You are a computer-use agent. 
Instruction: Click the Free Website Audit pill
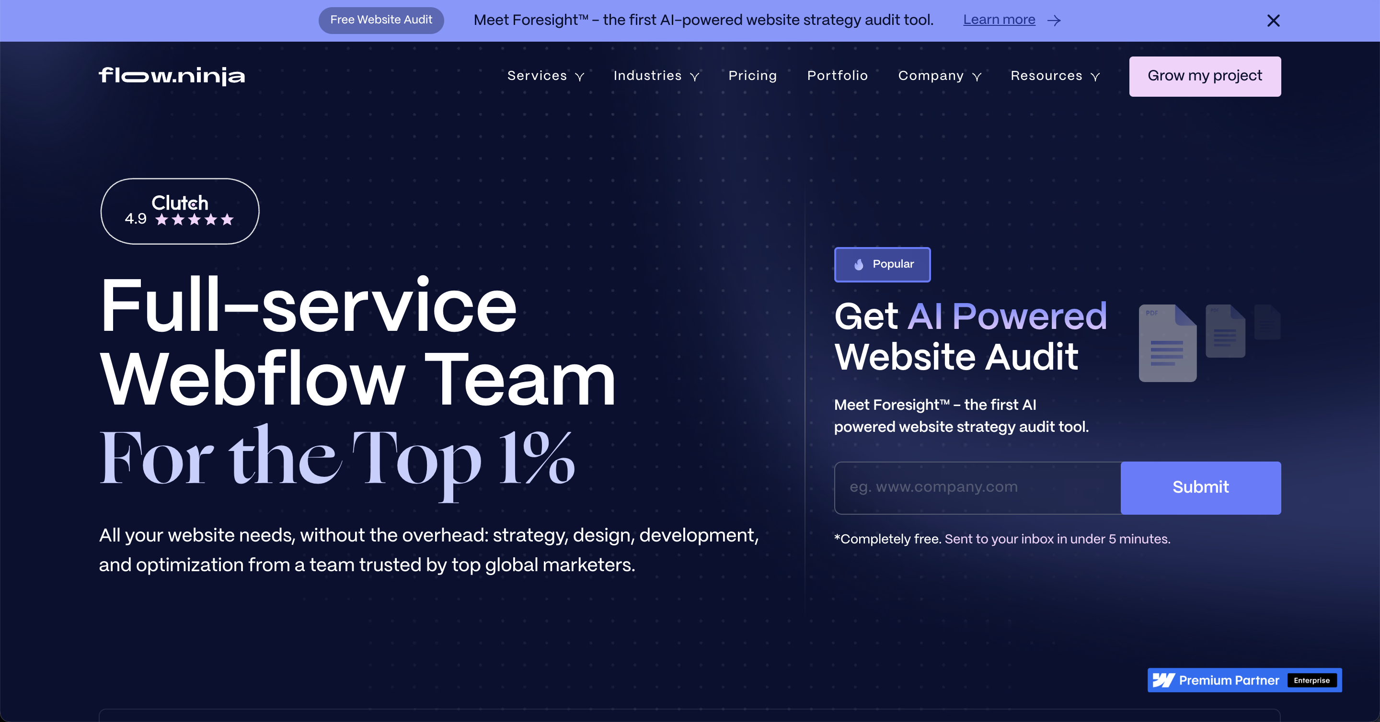pyautogui.click(x=381, y=20)
